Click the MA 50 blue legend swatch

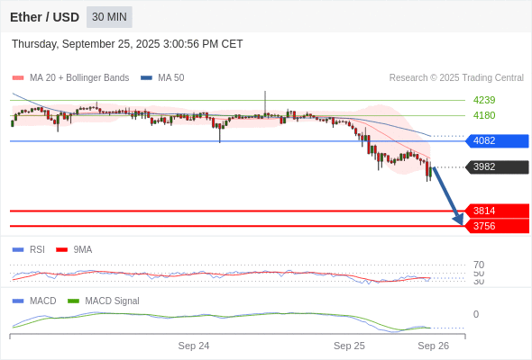tap(146, 78)
